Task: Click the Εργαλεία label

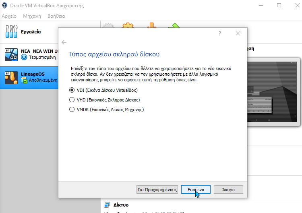Action: (31, 32)
